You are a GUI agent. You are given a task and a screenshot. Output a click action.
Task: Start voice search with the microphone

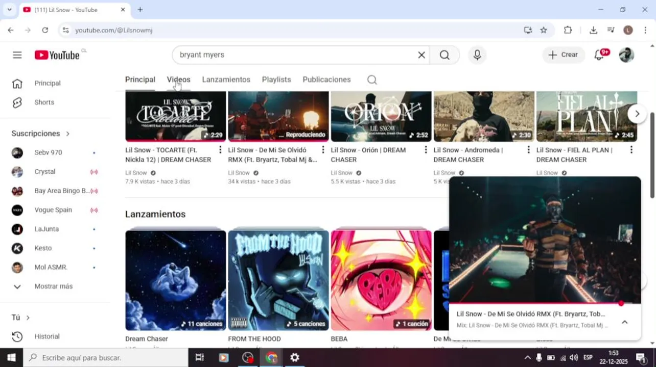[477, 55]
